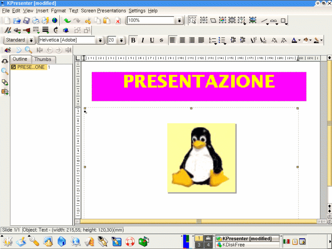Expand the 100% zoom level dropdown
The image size is (332, 249).
coord(179,20)
